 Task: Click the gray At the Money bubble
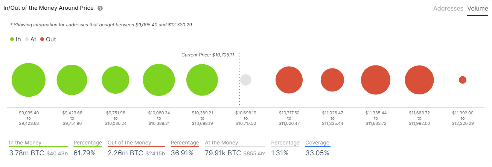(x=246, y=80)
